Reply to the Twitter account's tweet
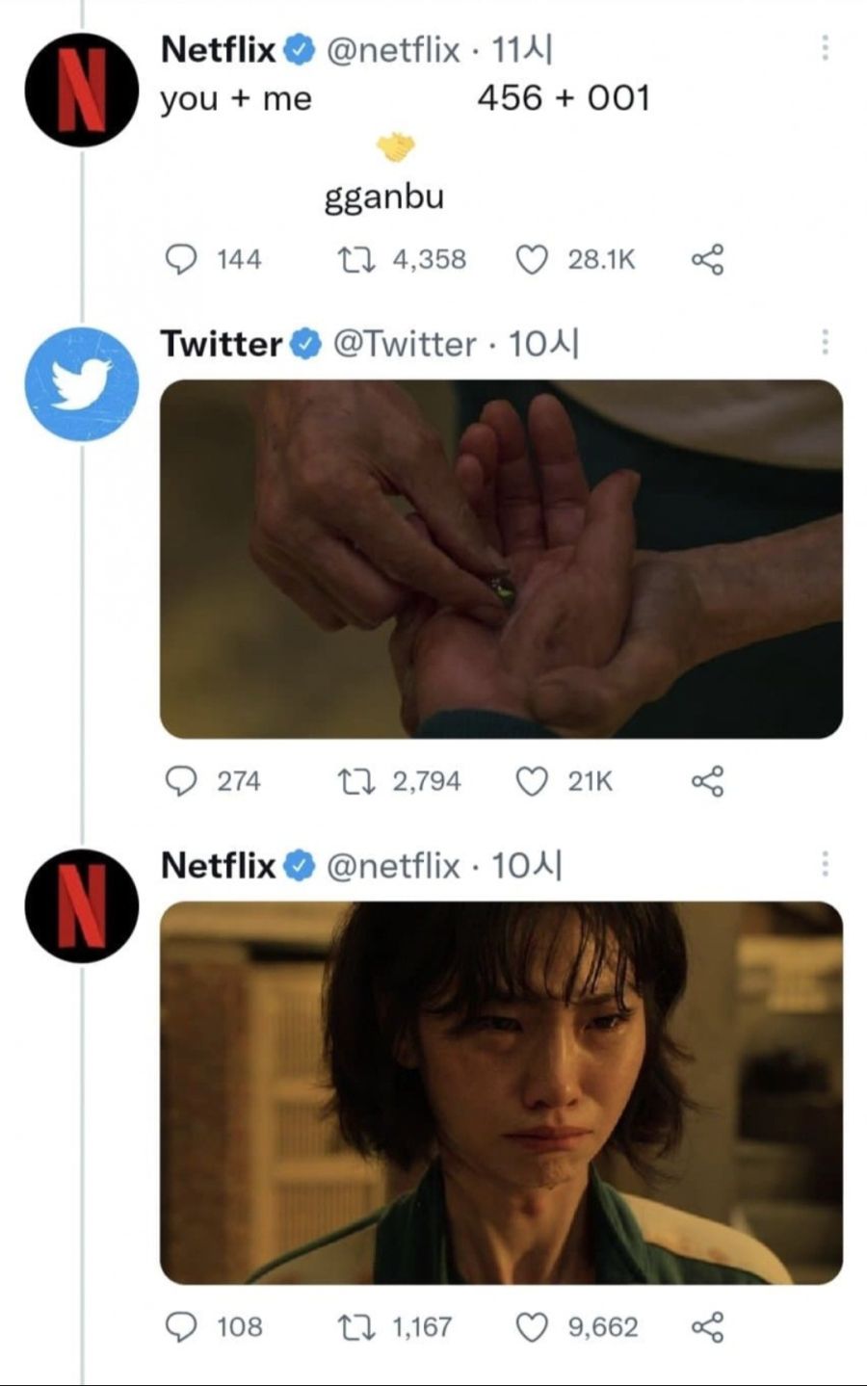This screenshot has width=867, height=1386. tap(182, 781)
